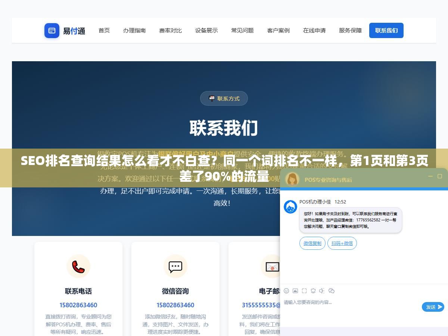Image resolution: width=448 pixels, height=336 pixels.
Task: Open the emoji picker in chat
Action: coord(286,291)
